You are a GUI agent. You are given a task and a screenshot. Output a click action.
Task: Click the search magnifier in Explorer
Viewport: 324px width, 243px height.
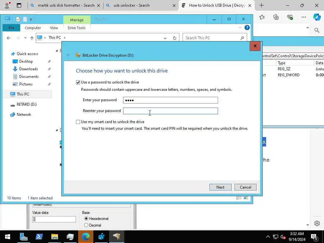point(242,38)
